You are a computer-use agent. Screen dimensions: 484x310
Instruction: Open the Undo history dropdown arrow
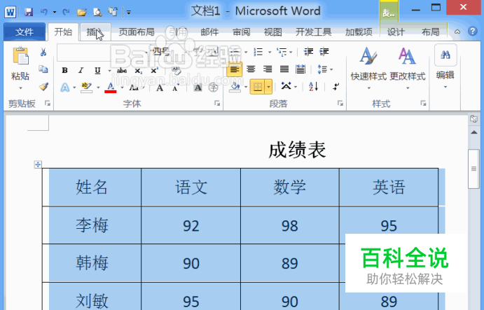coord(55,13)
